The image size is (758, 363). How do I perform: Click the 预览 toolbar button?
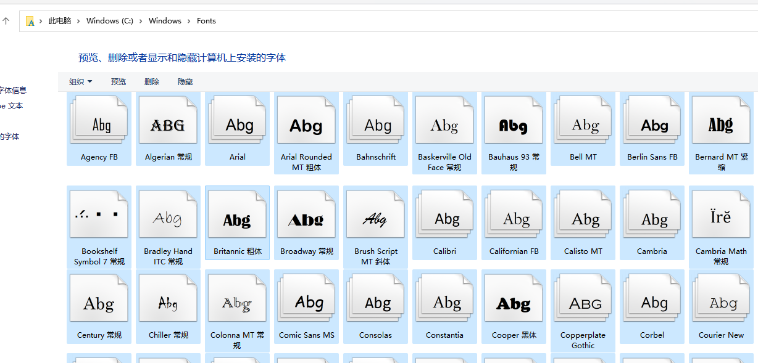[119, 81]
